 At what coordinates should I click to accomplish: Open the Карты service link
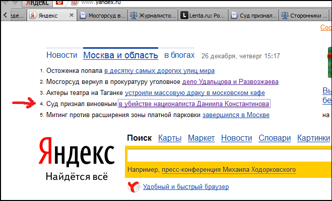tap(169, 138)
